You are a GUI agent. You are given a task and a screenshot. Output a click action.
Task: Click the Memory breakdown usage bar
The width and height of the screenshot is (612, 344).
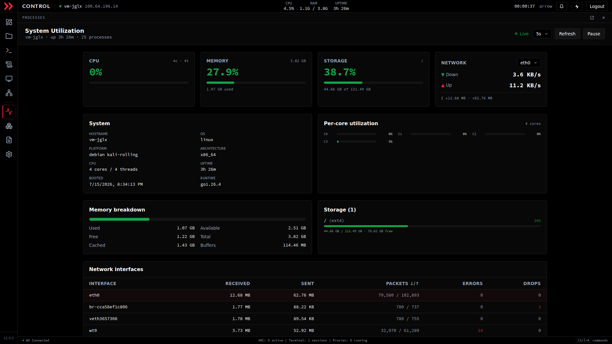197,219
